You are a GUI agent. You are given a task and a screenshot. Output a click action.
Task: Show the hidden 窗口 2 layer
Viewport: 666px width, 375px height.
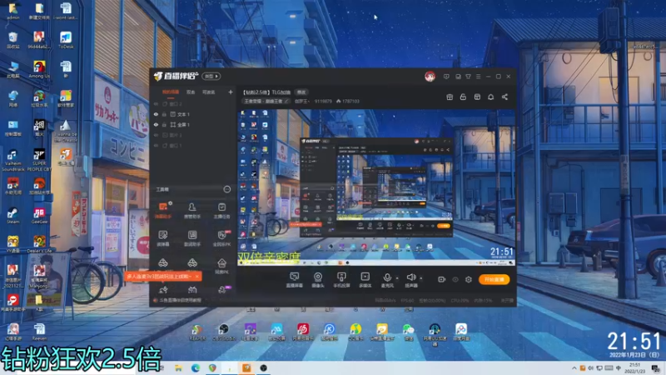pyautogui.click(x=156, y=103)
